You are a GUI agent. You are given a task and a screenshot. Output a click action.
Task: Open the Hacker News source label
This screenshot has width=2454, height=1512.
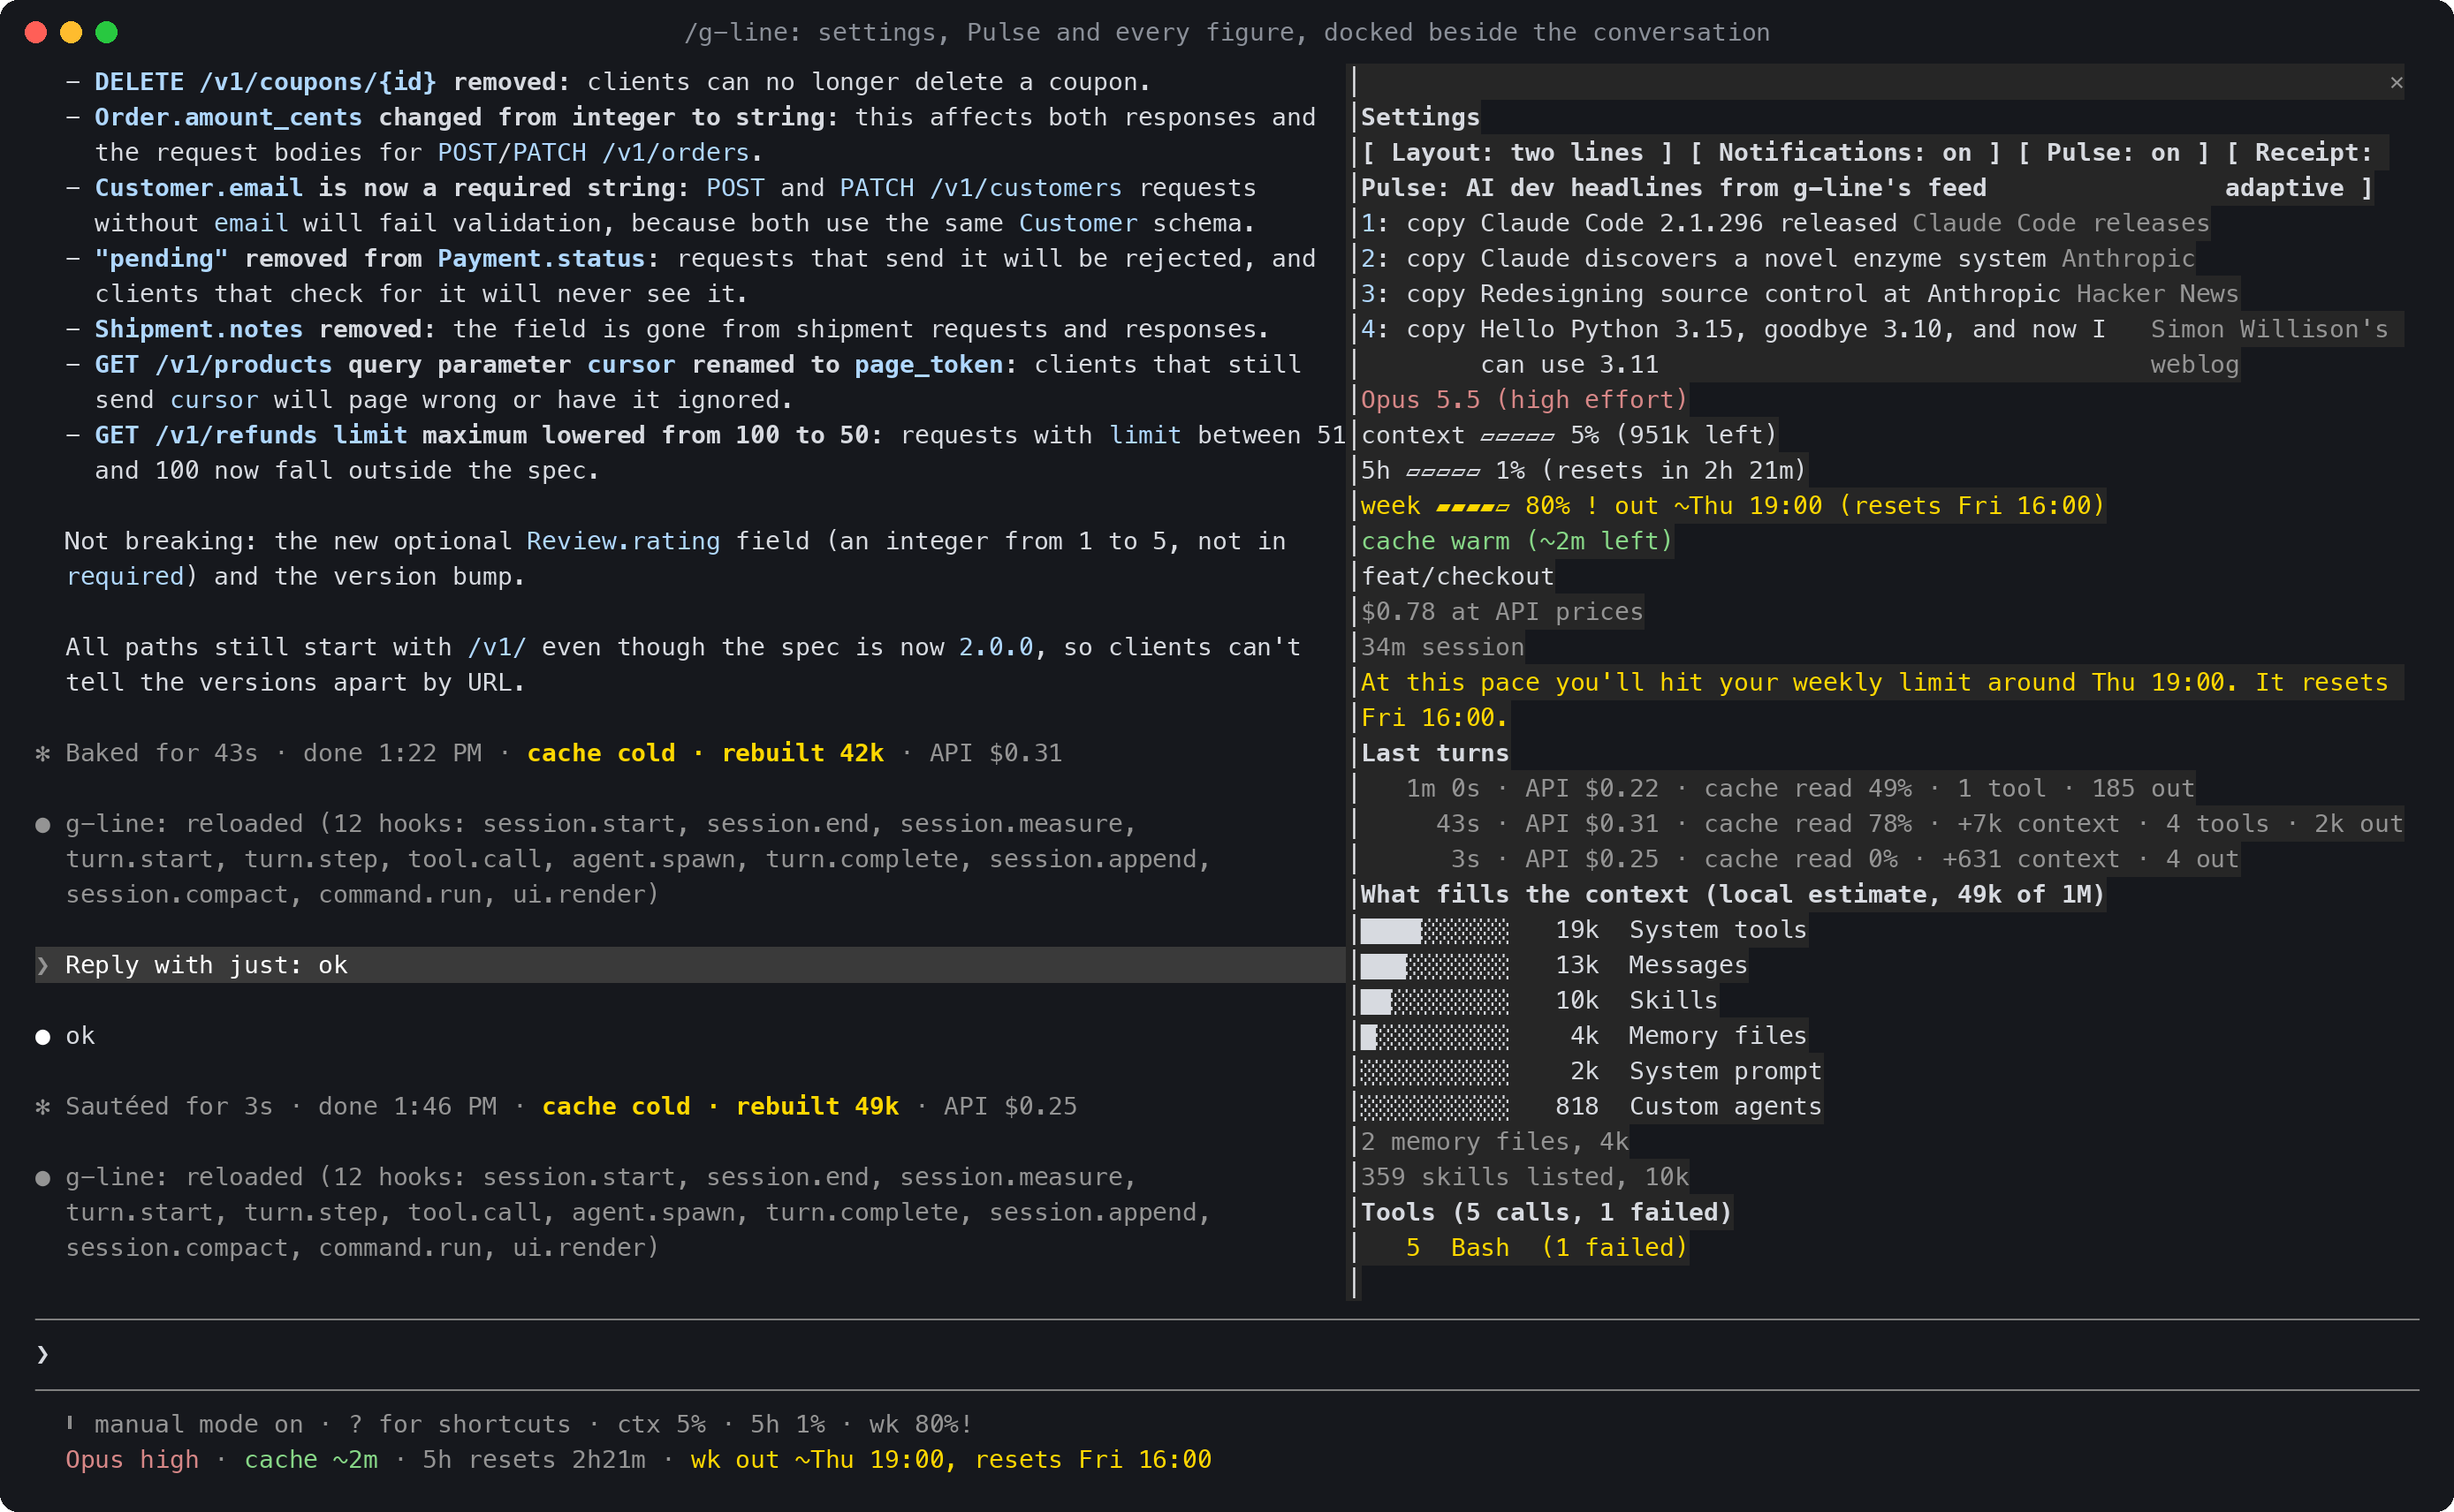(2157, 294)
